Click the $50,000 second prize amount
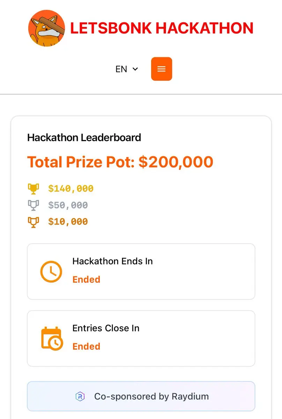This screenshot has width=282, height=419. tap(68, 205)
